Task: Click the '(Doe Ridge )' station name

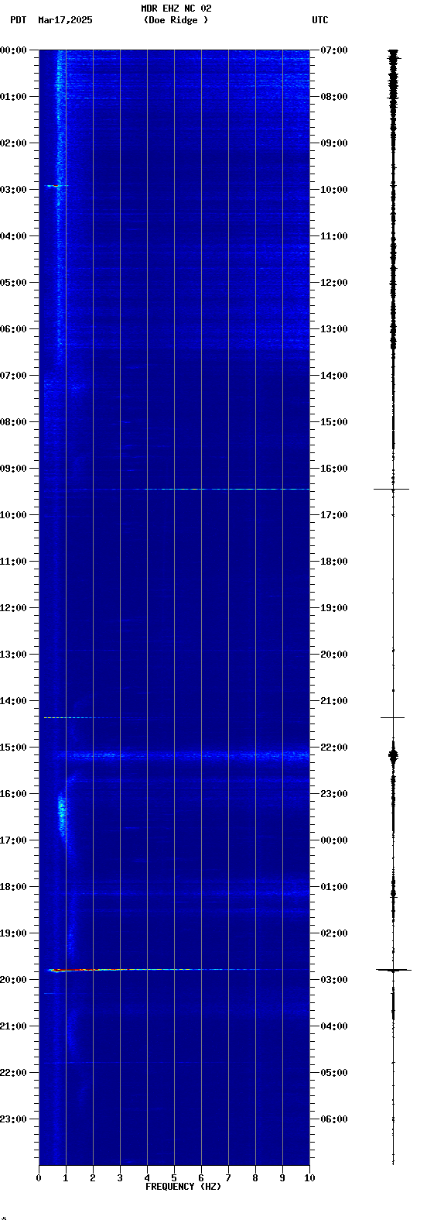Action: pos(176,20)
